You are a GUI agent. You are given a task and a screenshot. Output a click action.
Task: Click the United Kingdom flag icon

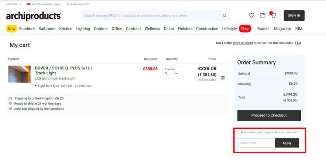pyautogui.click(x=29, y=4)
